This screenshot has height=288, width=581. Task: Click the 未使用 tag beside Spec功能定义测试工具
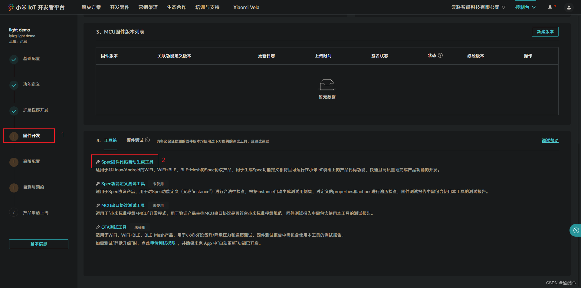pos(158,184)
